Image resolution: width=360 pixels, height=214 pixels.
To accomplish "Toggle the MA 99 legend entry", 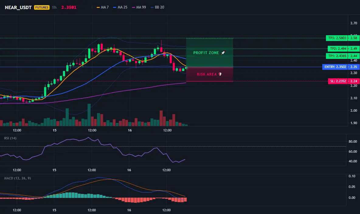I will 139,7.
